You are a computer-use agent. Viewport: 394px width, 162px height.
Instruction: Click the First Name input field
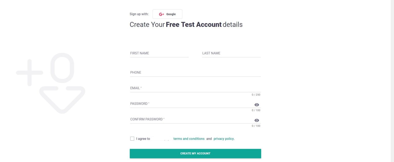[x=159, y=54]
